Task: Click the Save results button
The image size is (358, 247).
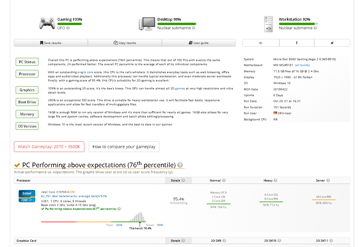Action: 51,43
